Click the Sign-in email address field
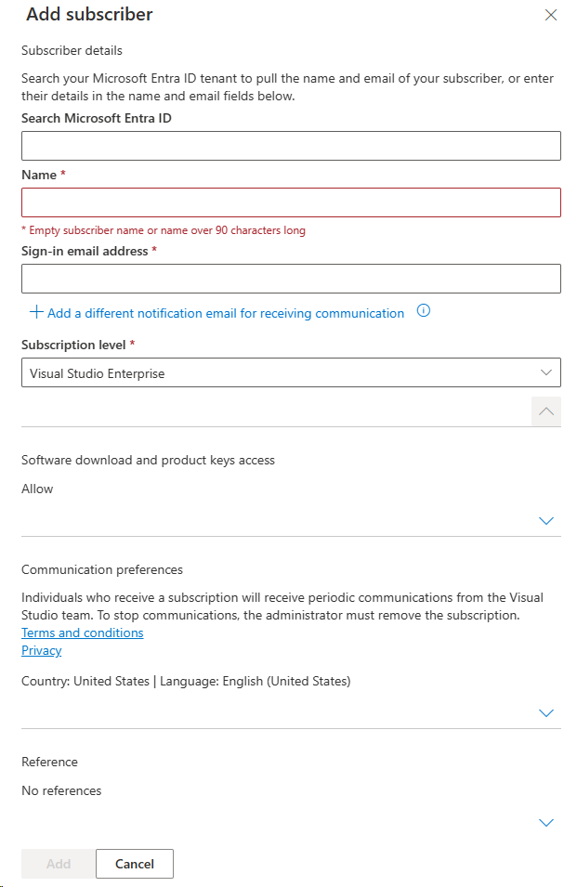Screen dimensions: 577x887 288,278
